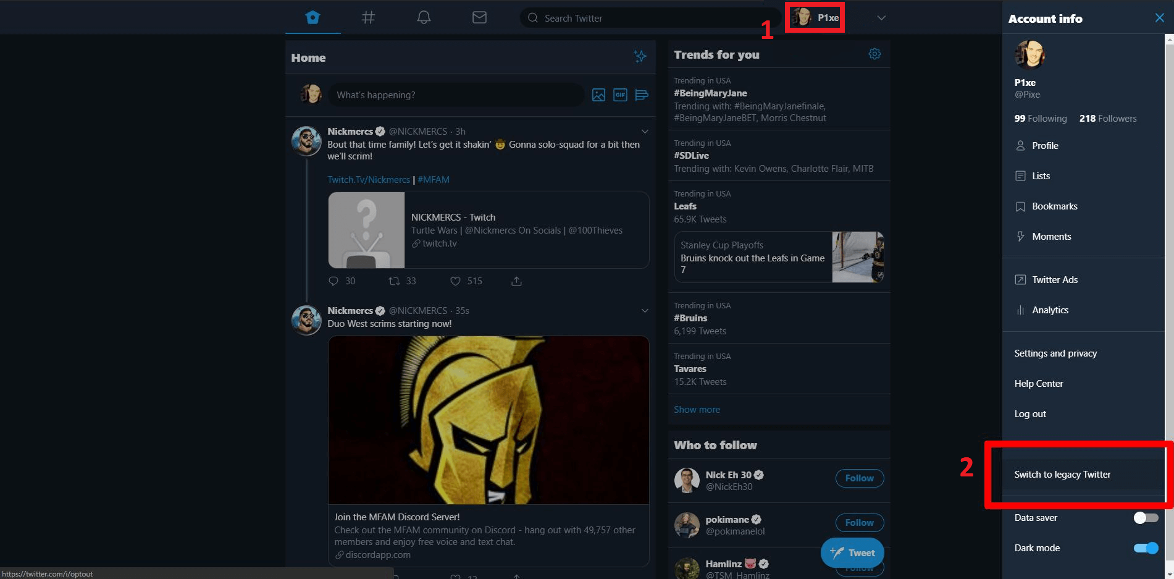This screenshot has width=1174, height=579.
Task: Click the #MFAM hashtag
Action: (434, 179)
